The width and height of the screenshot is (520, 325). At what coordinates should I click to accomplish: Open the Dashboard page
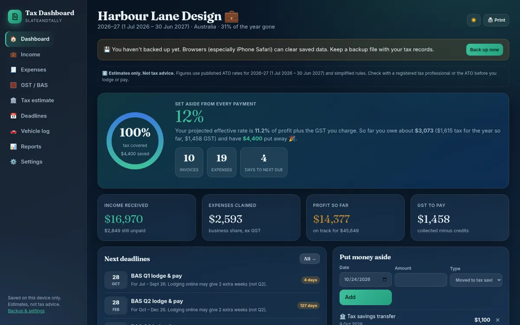click(x=29, y=39)
